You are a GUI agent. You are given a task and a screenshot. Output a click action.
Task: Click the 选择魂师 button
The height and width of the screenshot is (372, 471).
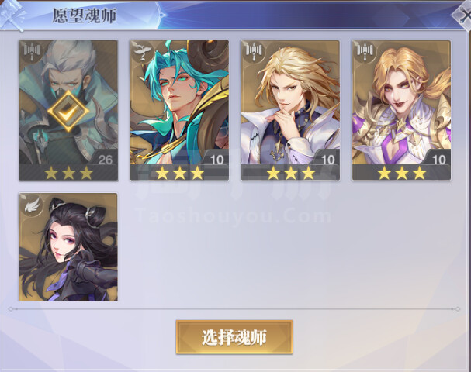[234, 337]
